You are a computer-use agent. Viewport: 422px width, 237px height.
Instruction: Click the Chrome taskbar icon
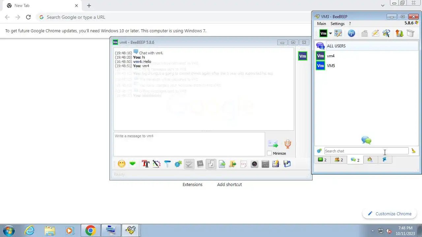pyautogui.click(x=90, y=230)
